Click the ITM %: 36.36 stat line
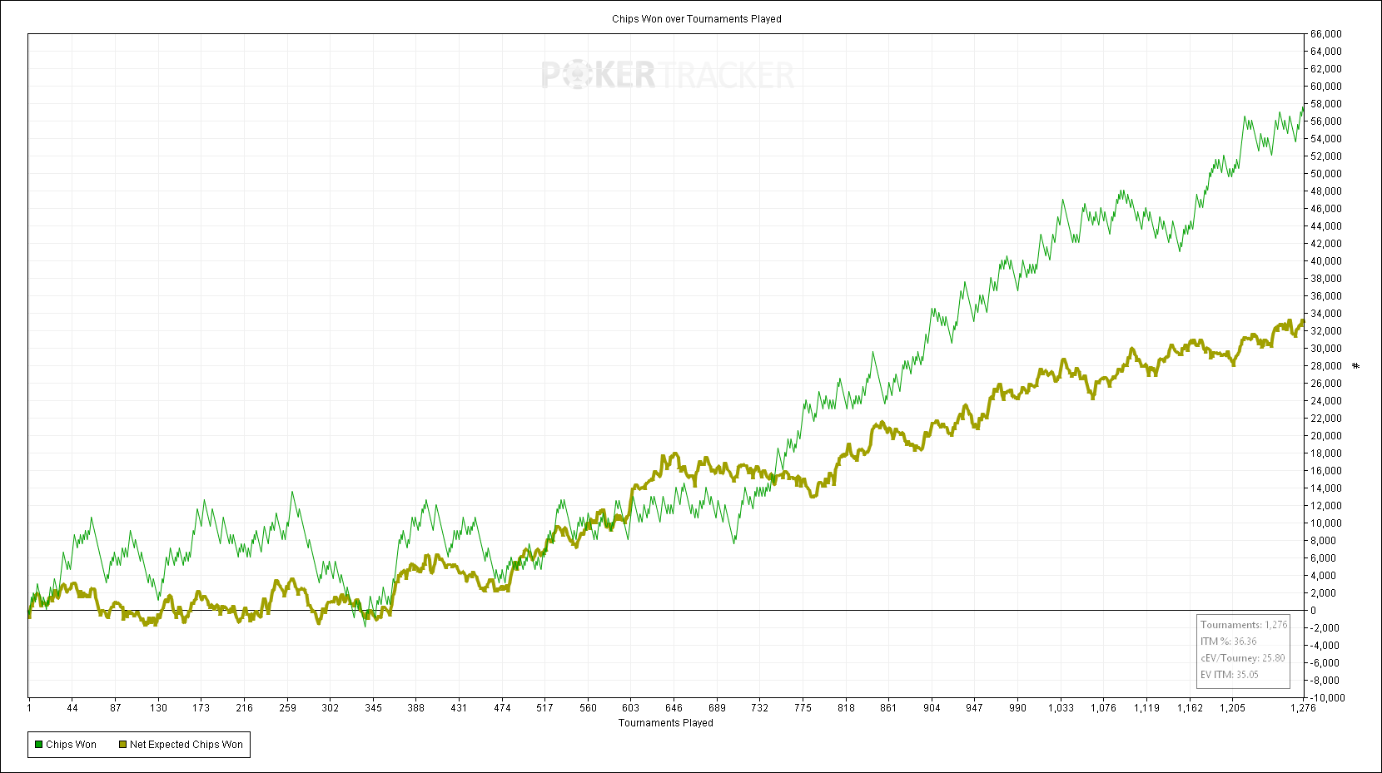 (x=1228, y=642)
